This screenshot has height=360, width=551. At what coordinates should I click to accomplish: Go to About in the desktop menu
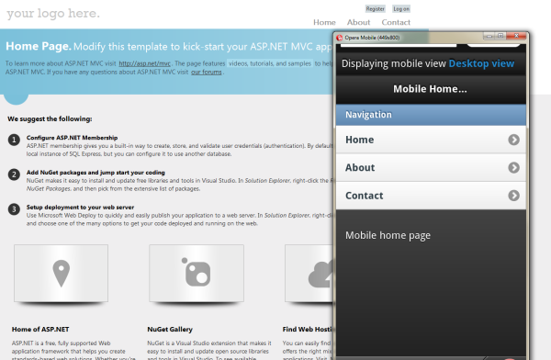tap(358, 22)
